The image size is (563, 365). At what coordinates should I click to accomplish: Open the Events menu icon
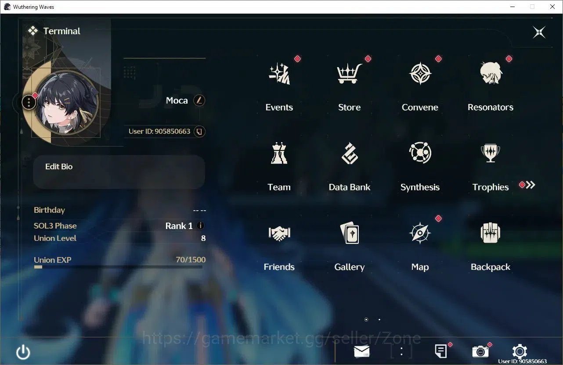[279, 73]
